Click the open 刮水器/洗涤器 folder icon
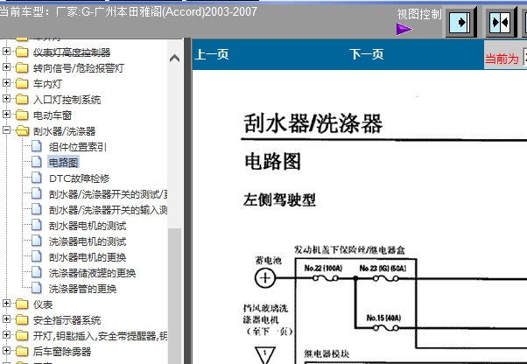Image resolution: width=527 pixels, height=364 pixels. [x=22, y=131]
